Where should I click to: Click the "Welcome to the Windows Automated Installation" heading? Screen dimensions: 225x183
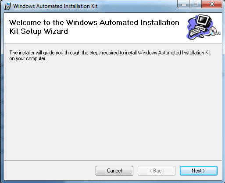(94, 22)
